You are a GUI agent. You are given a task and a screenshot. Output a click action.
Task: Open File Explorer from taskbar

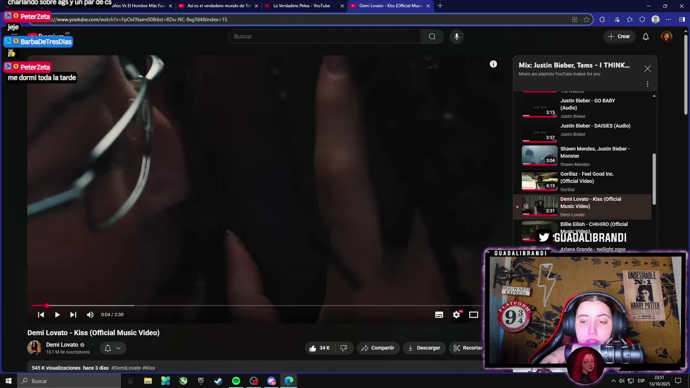(x=148, y=381)
